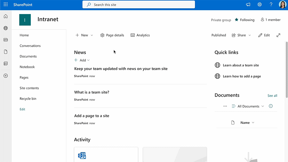This screenshot has width=288, height=162.
Task: Click the Intranet site logo tile
Action: click(25, 20)
